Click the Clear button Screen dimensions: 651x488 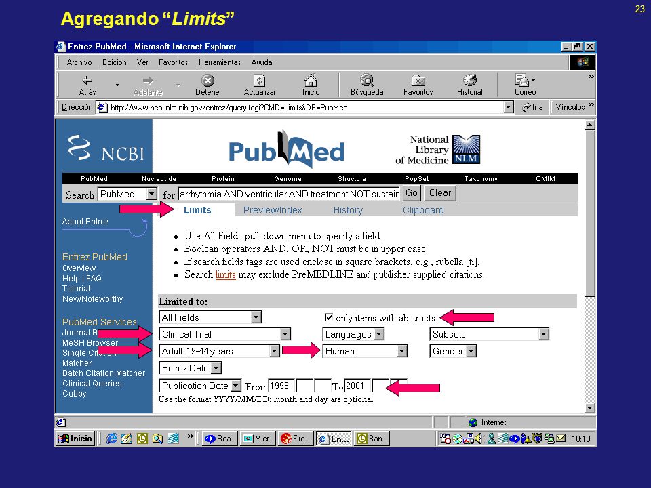[439, 193]
